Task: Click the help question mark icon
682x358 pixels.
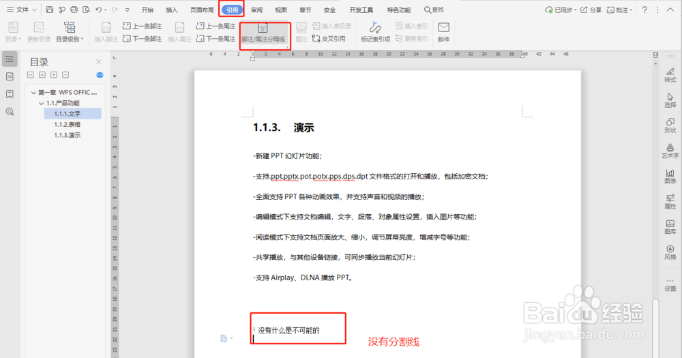Action: click(644, 10)
